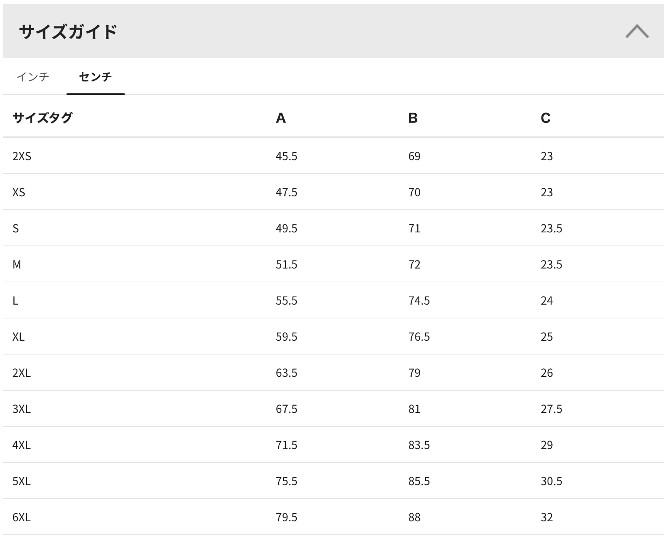Select the センチ tab
This screenshot has height=547, width=671.
coord(95,77)
